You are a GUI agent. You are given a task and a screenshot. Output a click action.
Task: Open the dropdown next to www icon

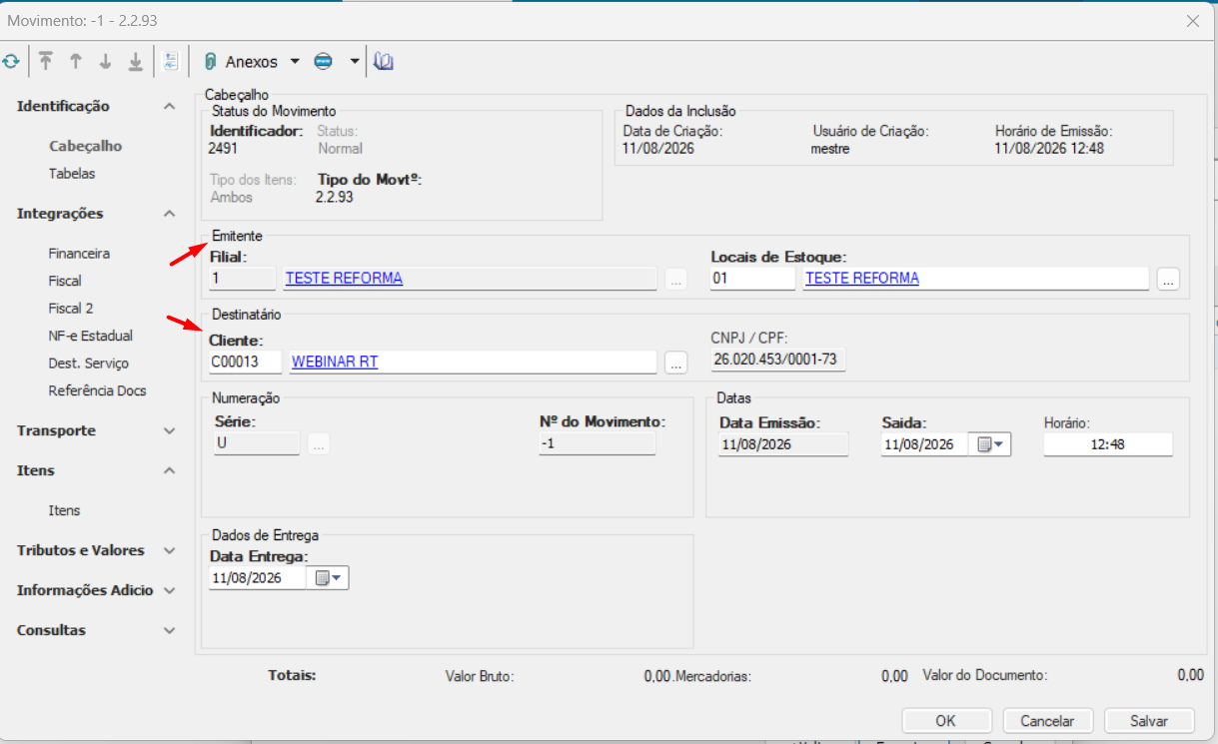354,61
